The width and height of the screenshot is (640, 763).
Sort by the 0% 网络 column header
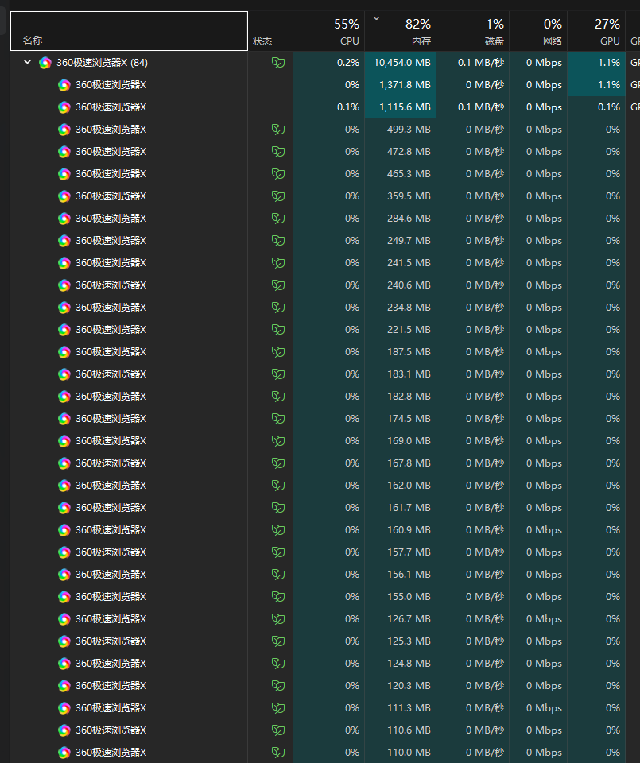point(538,31)
